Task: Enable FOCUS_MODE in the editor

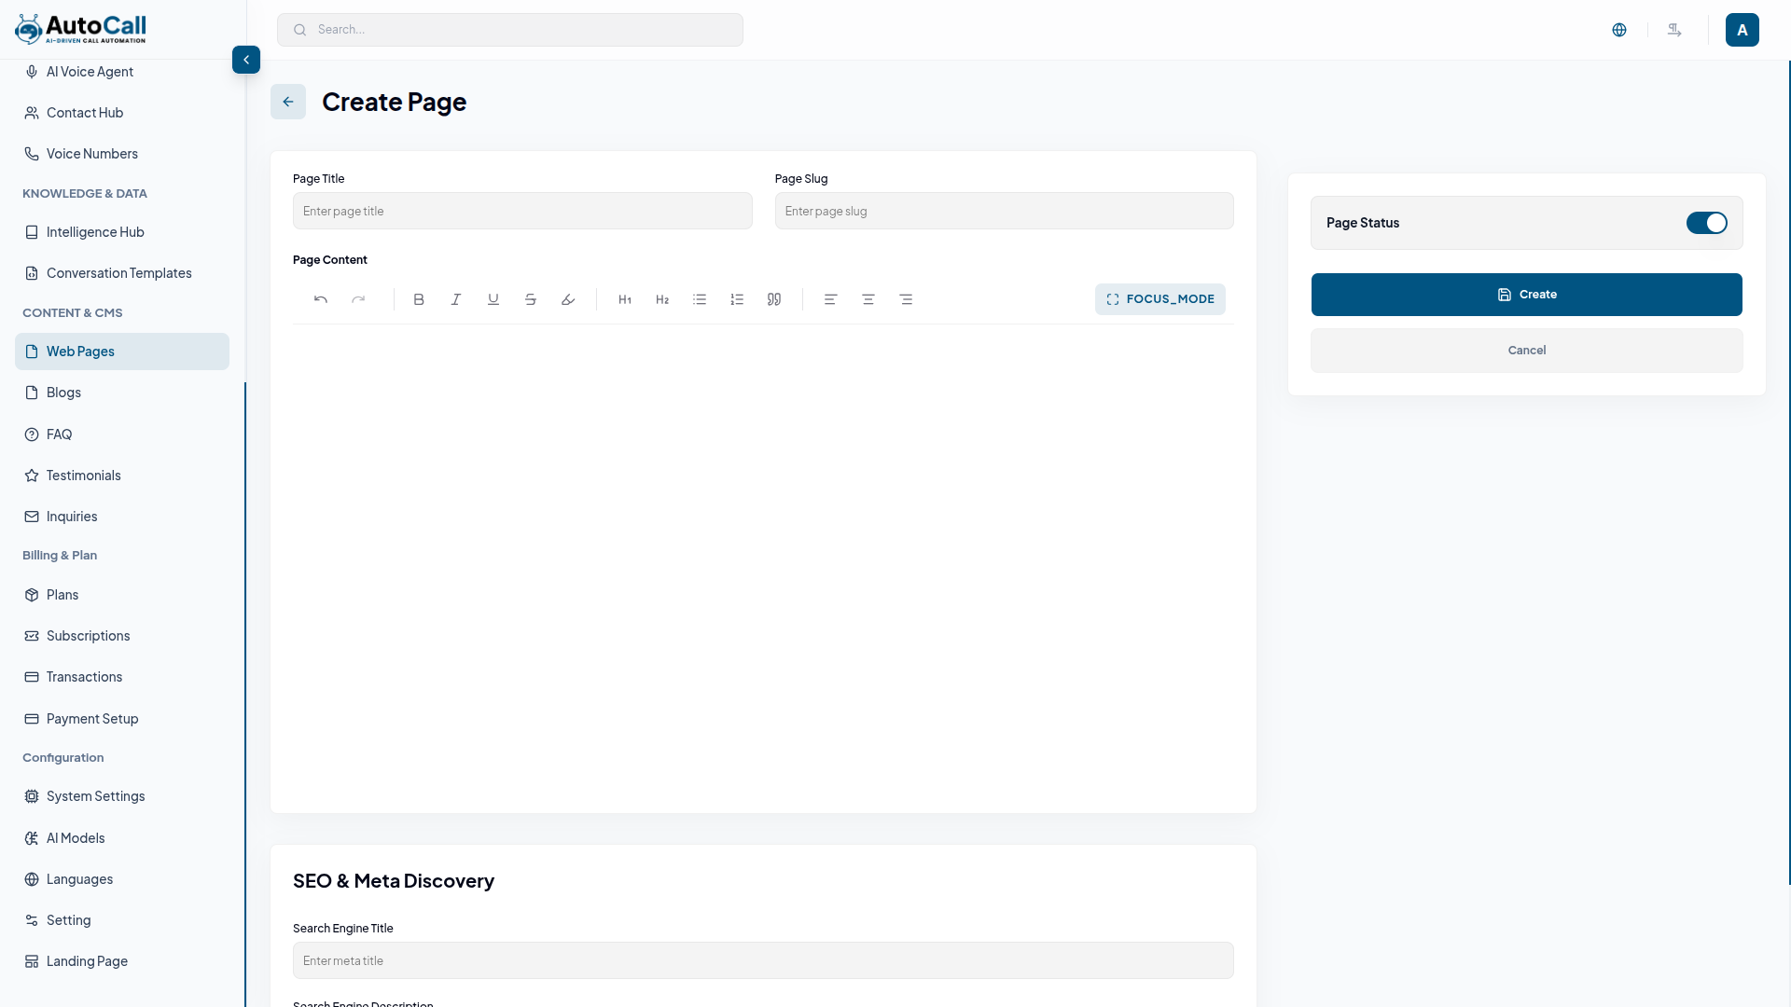Action: click(1160, 299)
